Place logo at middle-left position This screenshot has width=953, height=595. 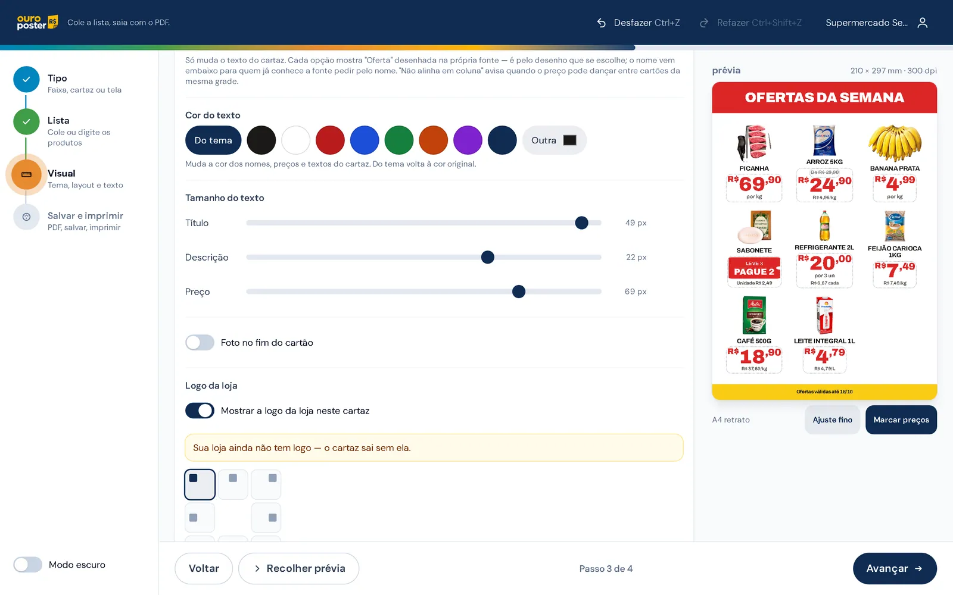pos(200,518)
